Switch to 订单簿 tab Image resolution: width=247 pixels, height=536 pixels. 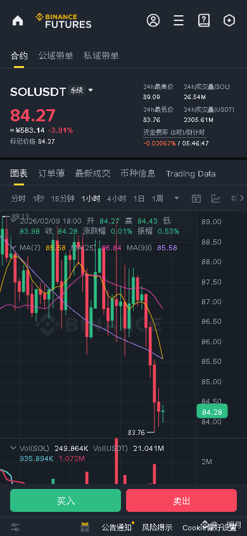tap(51, 173)
